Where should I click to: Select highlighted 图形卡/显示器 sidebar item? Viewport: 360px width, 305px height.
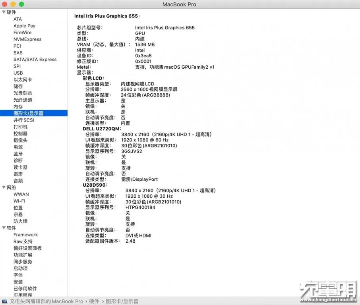(34, 113)
